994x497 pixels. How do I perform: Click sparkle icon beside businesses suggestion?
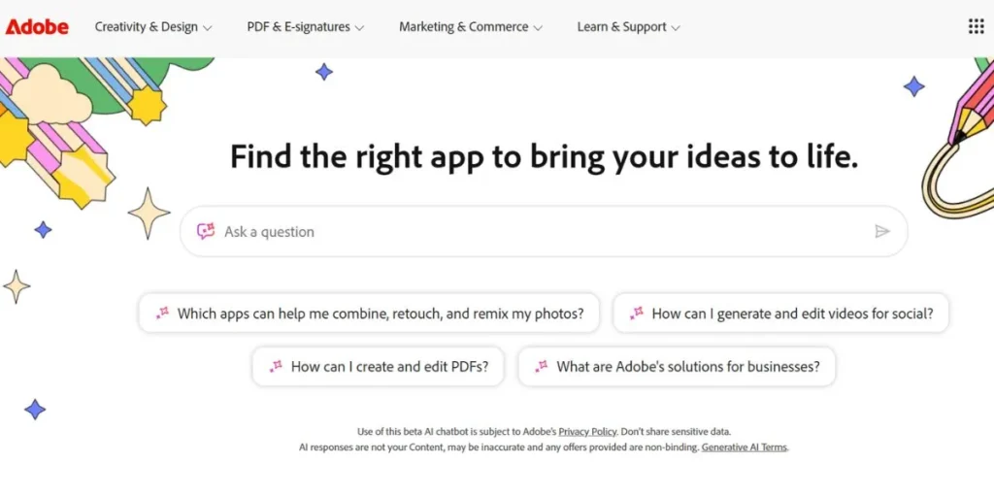coord(542,366)
